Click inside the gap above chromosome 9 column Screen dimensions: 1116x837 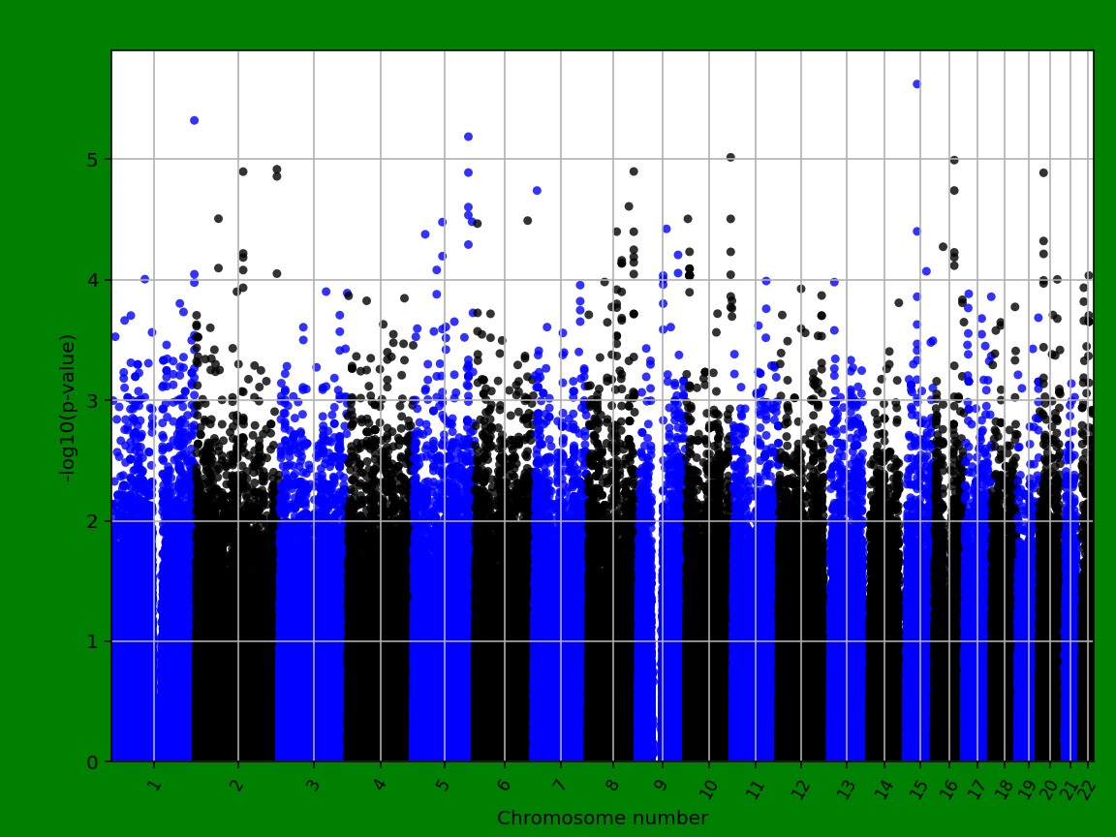click(x=657, y=630)
